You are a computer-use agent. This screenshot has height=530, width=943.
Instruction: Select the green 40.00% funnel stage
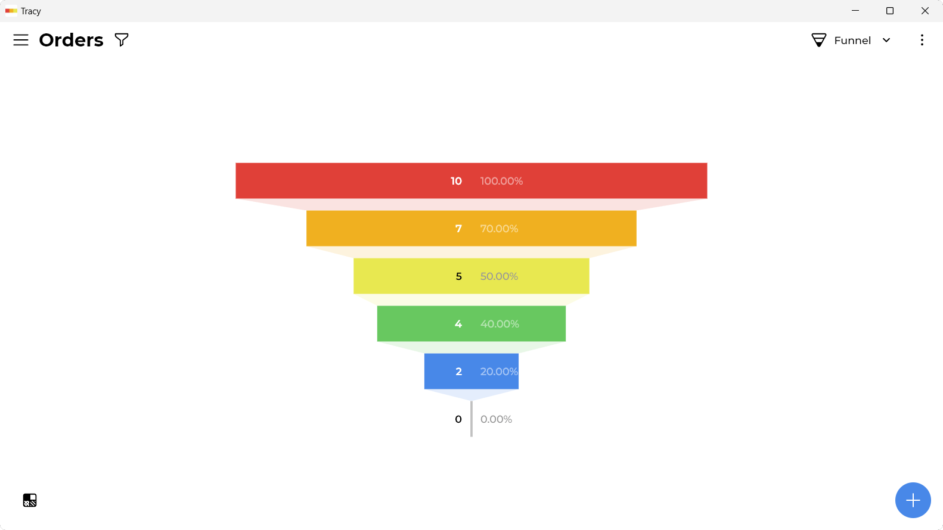click(471, 323)
